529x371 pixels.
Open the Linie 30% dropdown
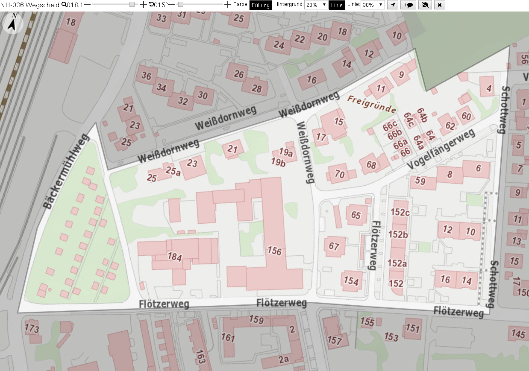373,5
